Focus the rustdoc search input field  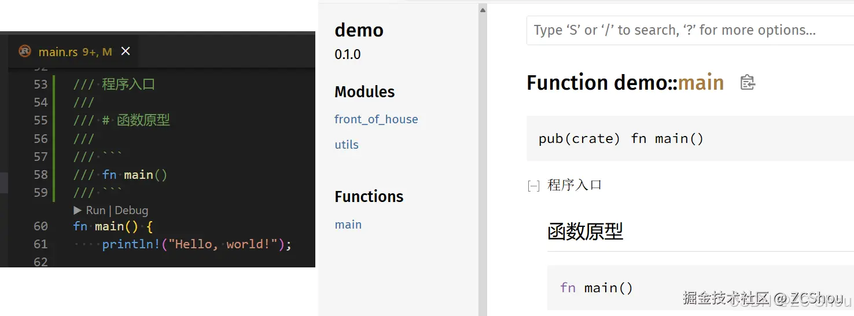click(690, 30)
